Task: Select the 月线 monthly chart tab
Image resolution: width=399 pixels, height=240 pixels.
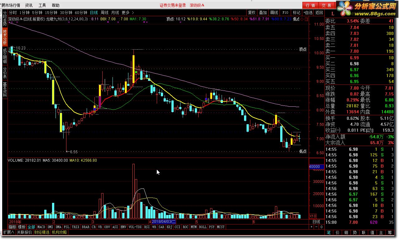Action: click(x=115, y=12)
